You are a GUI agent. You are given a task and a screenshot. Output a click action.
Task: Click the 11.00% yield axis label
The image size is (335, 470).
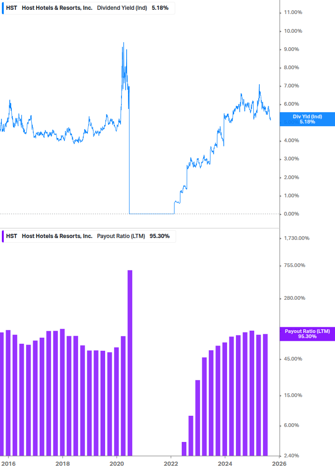tap(293, 12)
